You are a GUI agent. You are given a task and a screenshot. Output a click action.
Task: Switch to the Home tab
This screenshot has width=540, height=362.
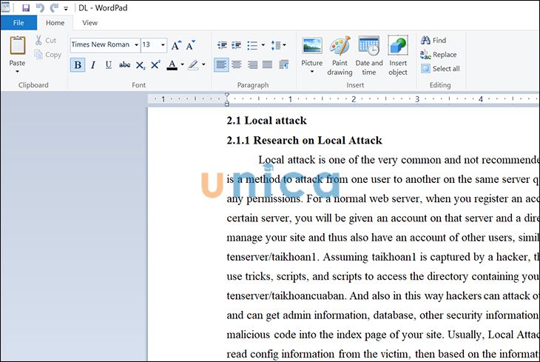coord(55,23)
